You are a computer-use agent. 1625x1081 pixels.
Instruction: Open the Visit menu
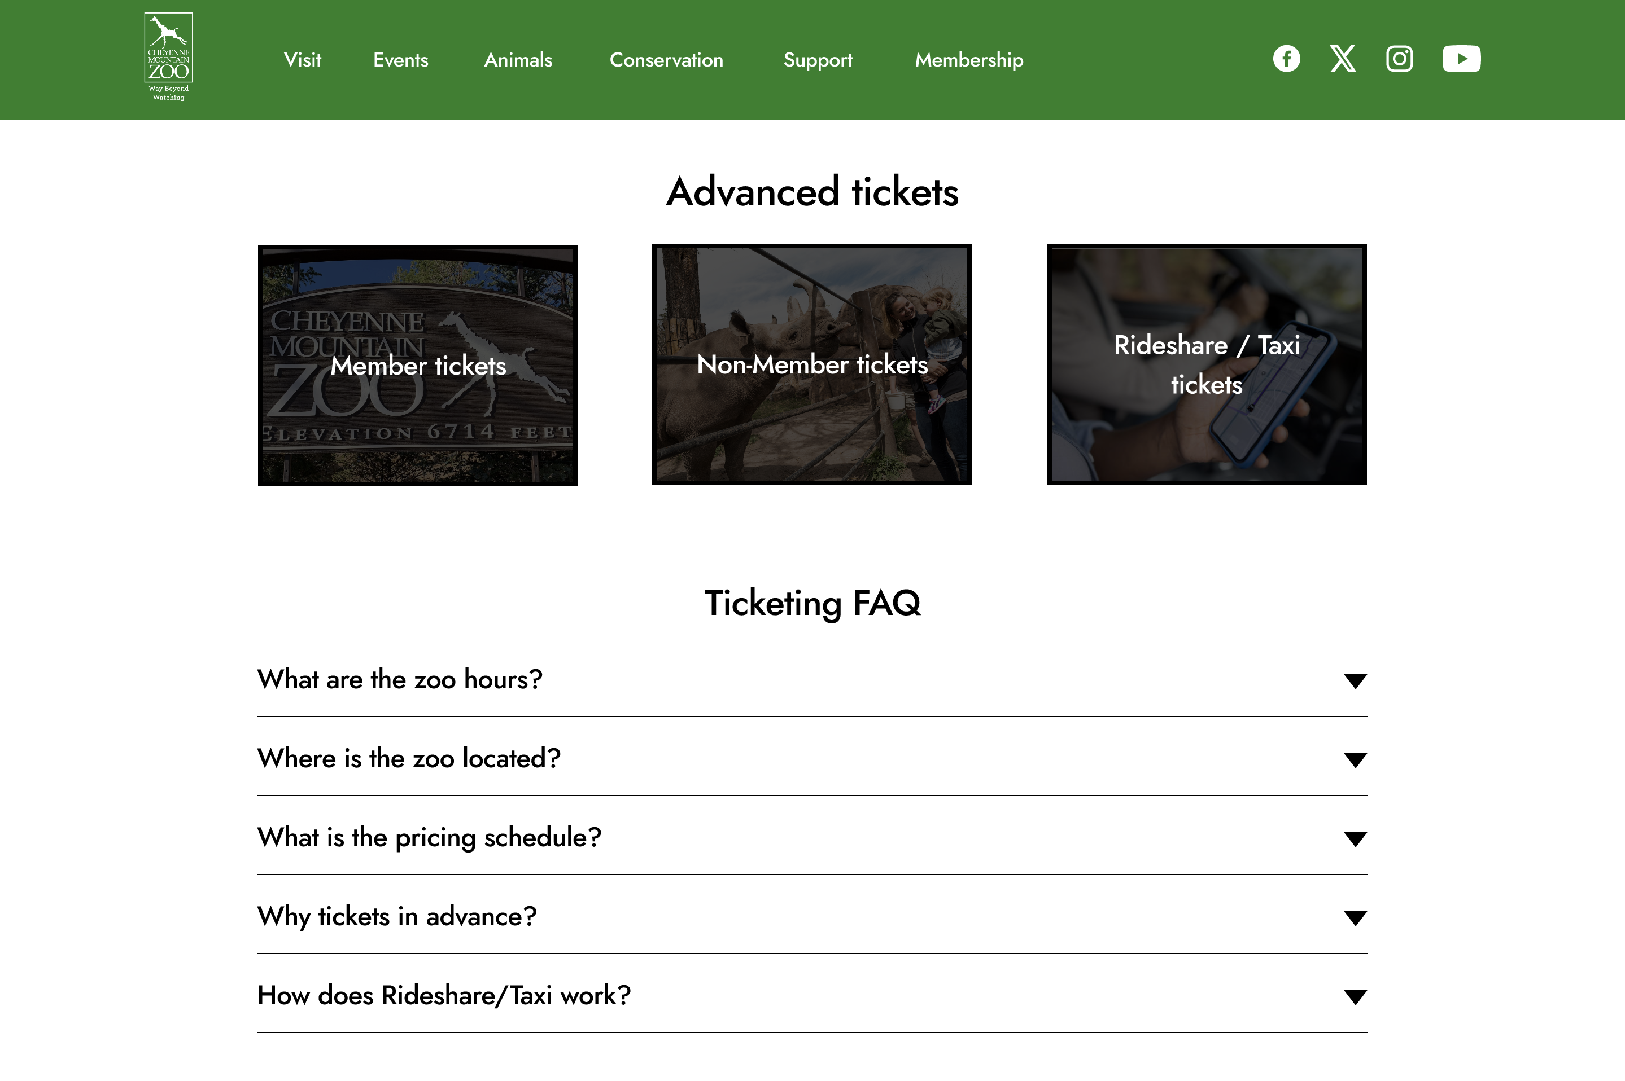[302, 60]
